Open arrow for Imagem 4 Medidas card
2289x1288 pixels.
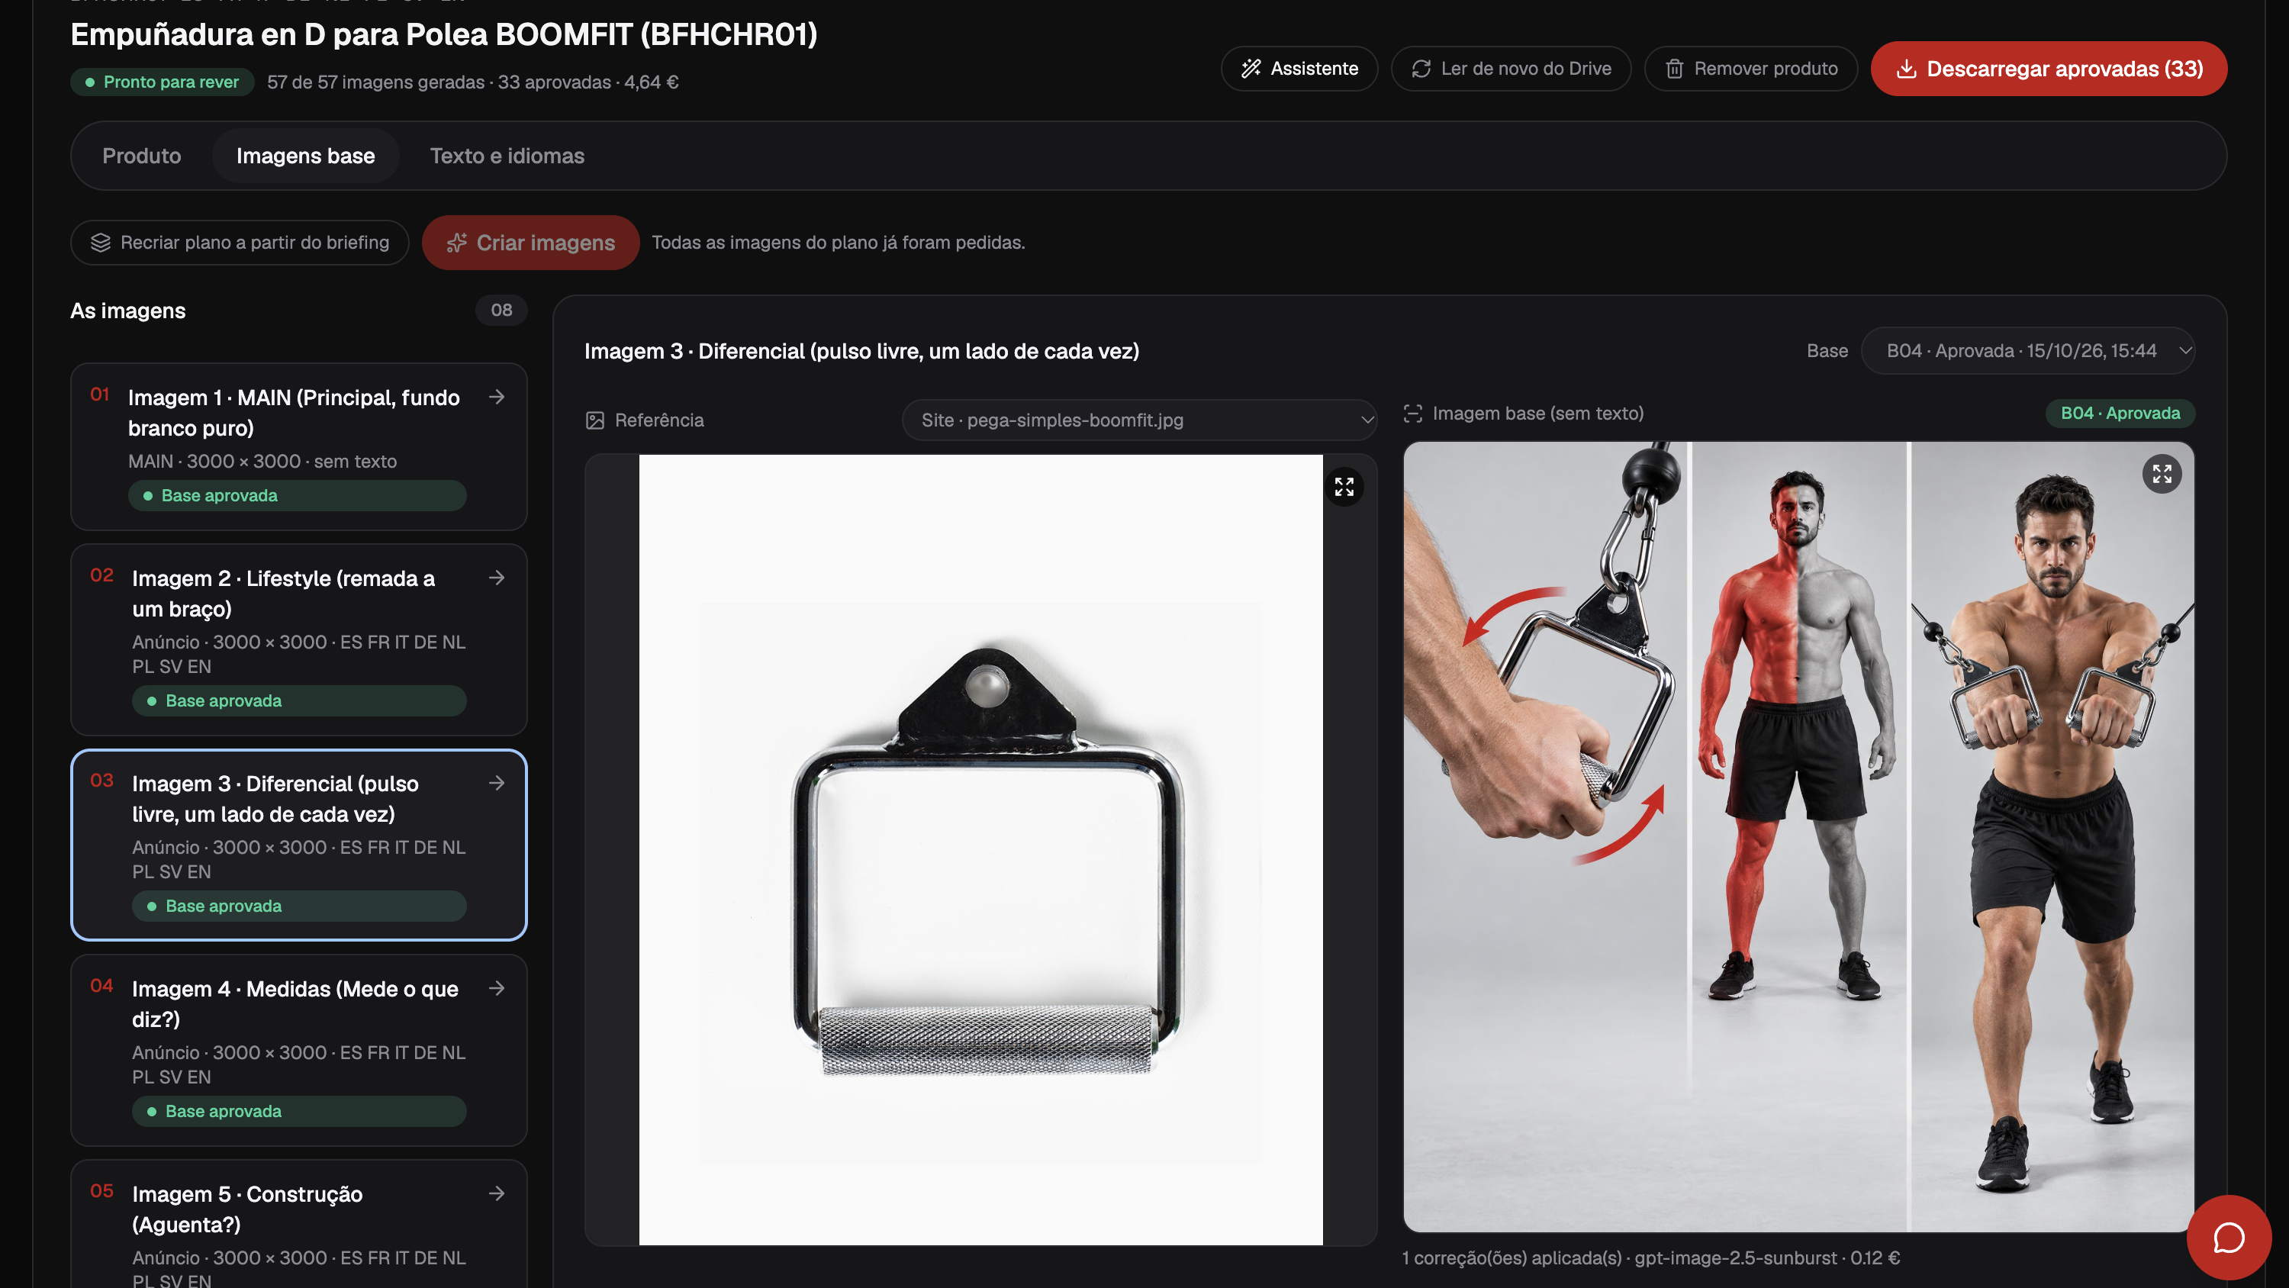497,988
